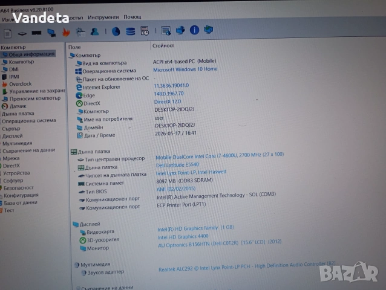The image size is (386, 290).
Task: Click Intel HD Graphics 4400 link
Action: [x=183, y=237]
